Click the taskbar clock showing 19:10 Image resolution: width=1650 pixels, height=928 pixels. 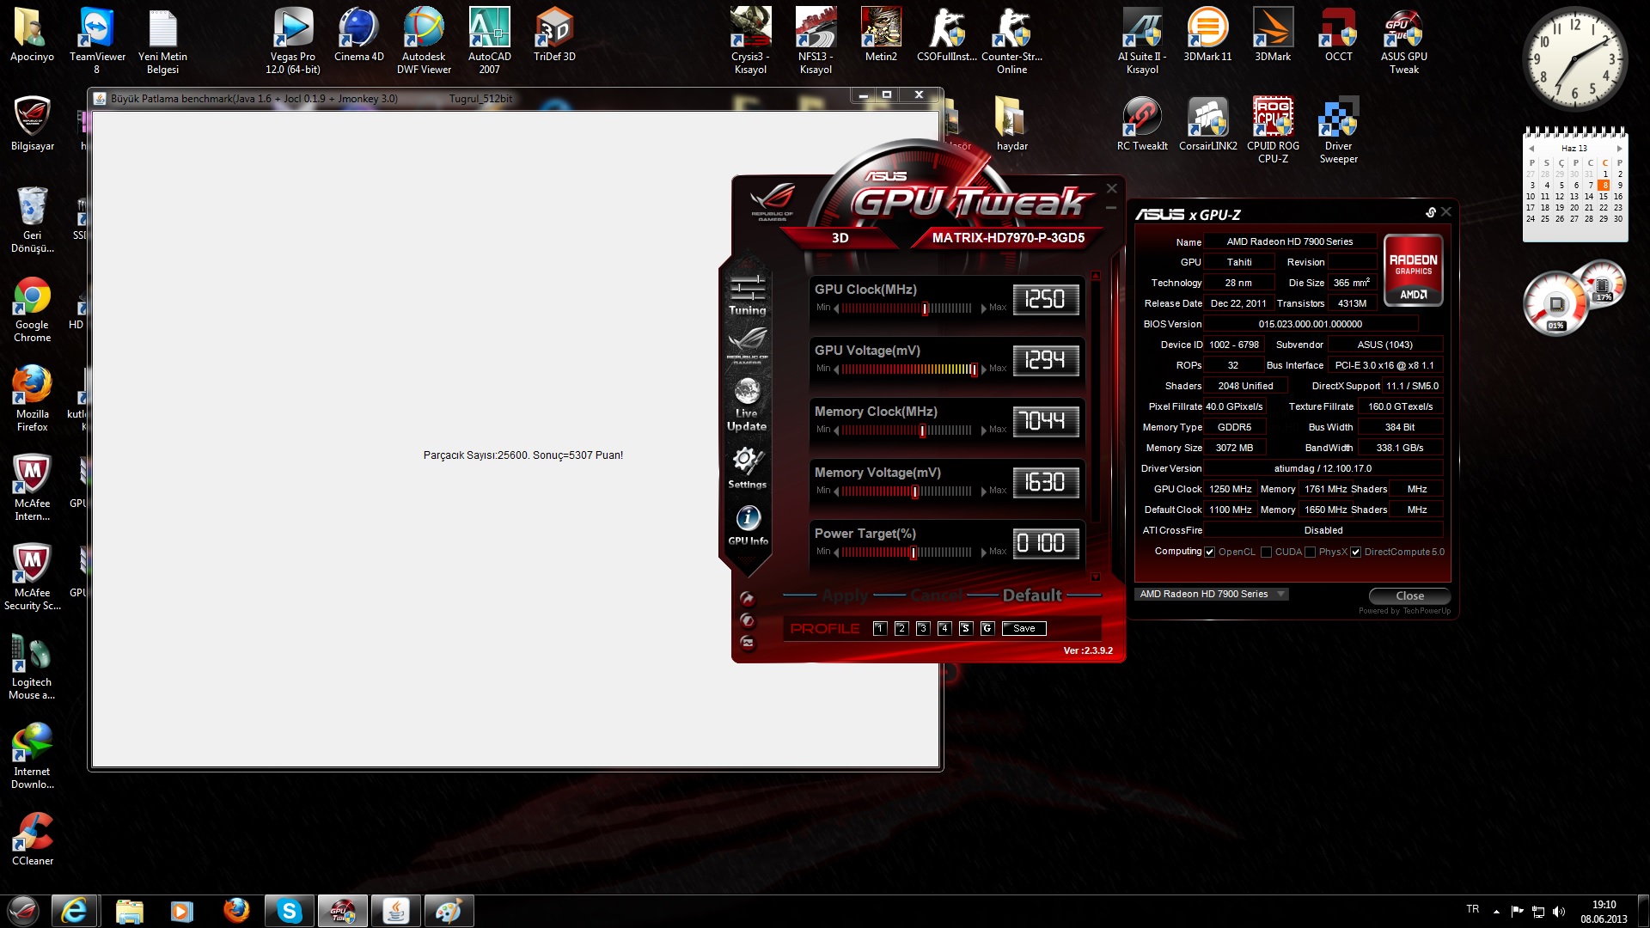pos(1604,912)
